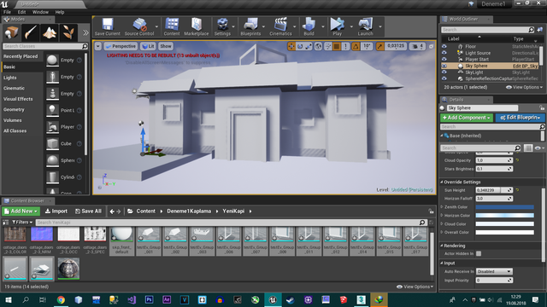Toggle grid snapping in viewport
The image size is (547, 307).
click(x=337, y=46)
